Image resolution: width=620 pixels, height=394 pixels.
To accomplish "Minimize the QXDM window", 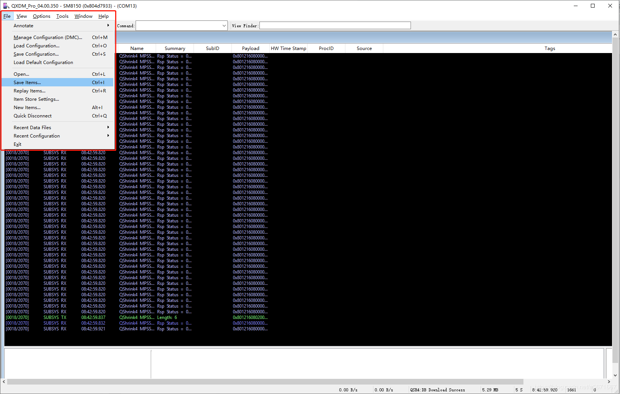I will [x=576, y=6].
